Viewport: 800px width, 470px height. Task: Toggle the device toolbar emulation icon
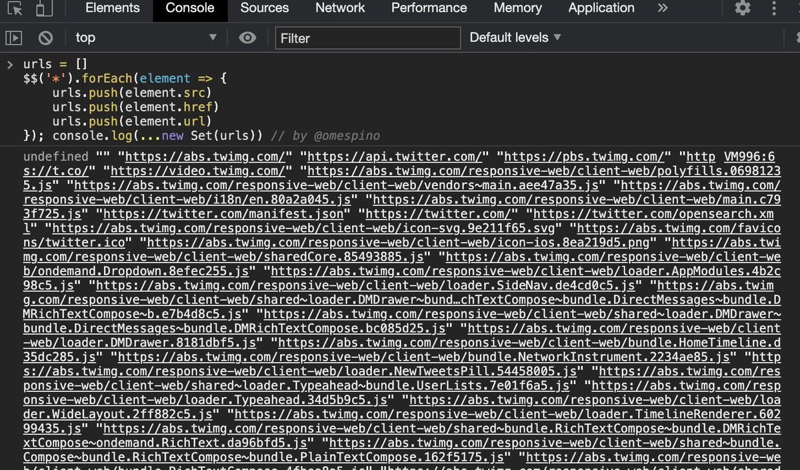[x=45, y=8]
